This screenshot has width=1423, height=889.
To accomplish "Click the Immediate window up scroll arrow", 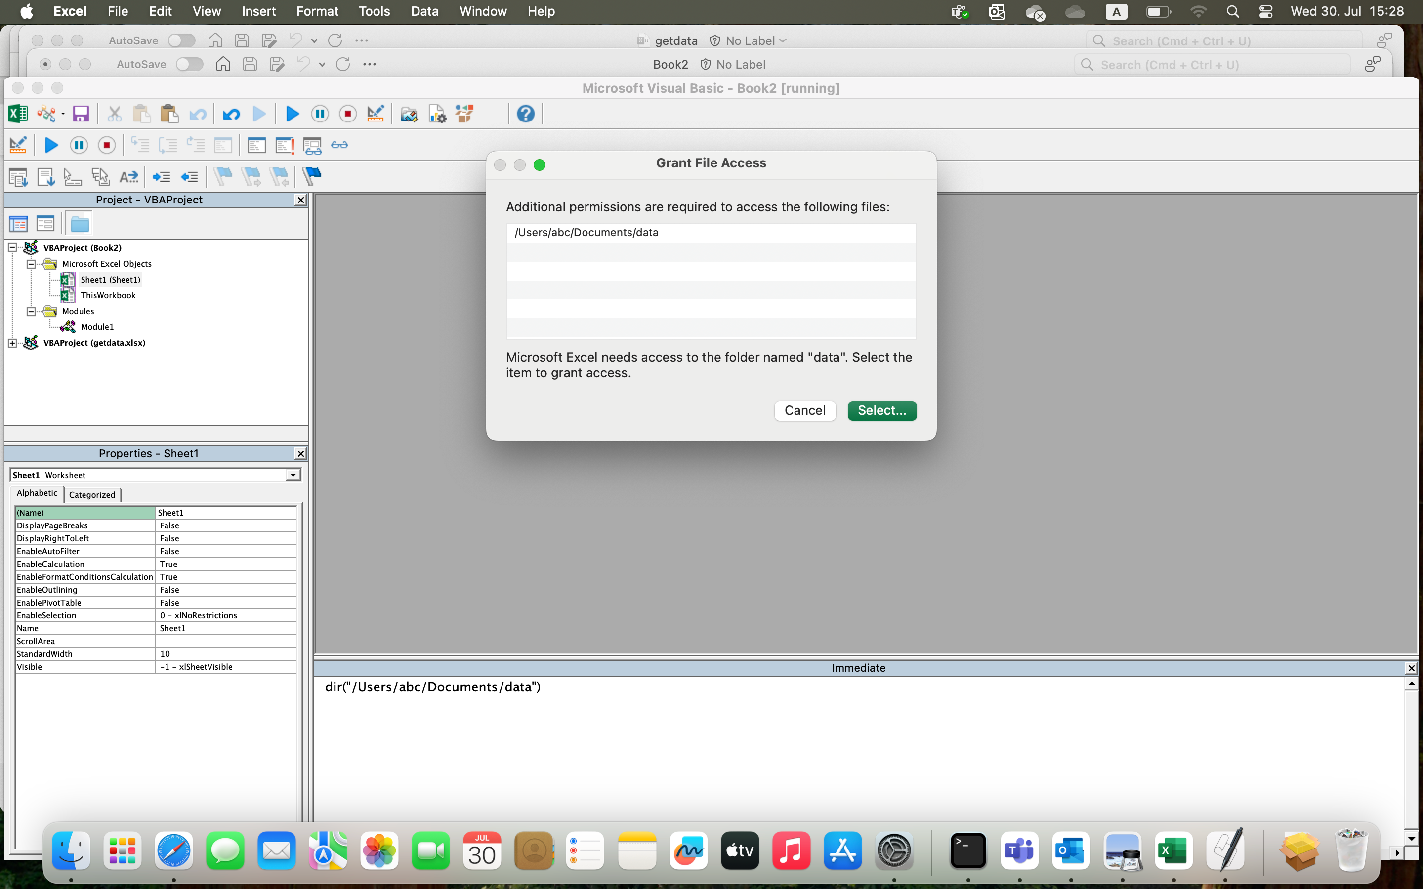I will 1411,684.
